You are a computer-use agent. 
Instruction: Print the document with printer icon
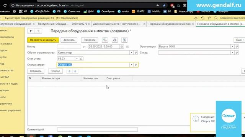pyautogui.click(x=115, y=40)
